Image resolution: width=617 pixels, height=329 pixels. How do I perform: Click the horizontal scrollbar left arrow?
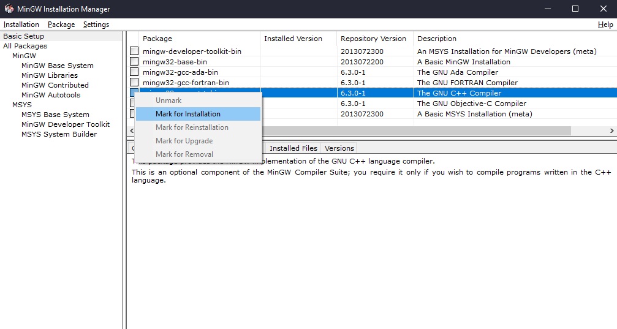[x=132, y=130]
